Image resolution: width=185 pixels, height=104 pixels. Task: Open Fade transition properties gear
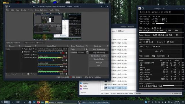tap(87, 49)
